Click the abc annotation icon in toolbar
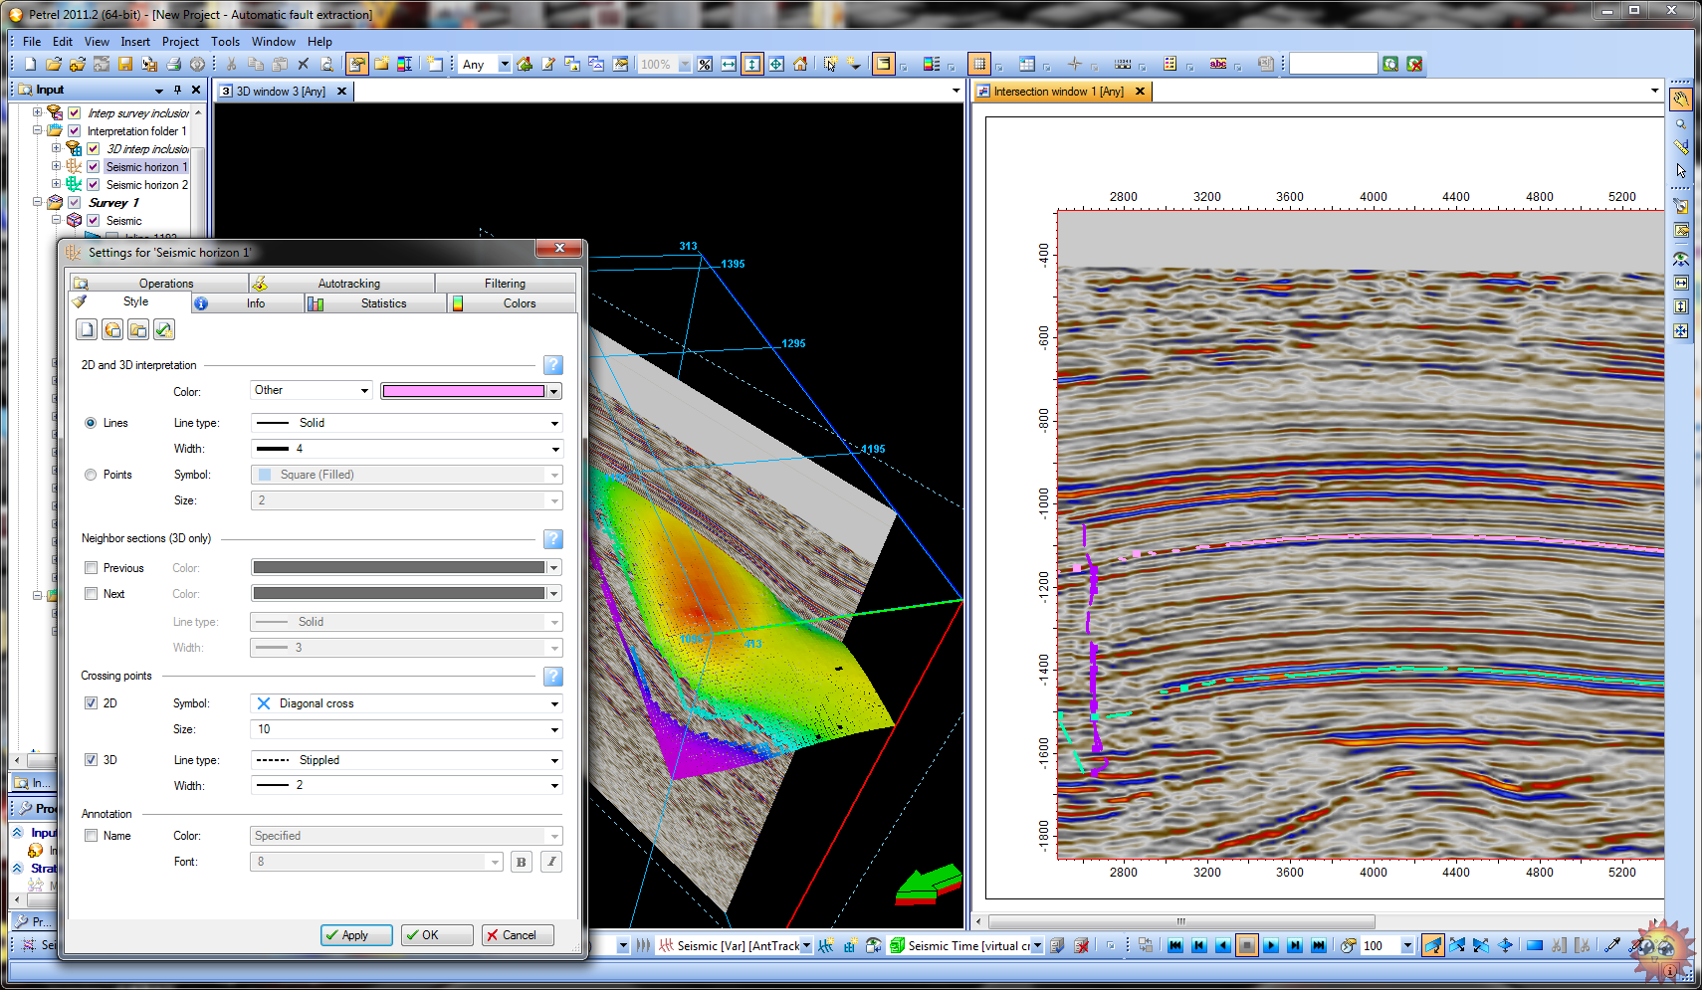The width and height of the screenshot is (1702, 990). 1218,64
